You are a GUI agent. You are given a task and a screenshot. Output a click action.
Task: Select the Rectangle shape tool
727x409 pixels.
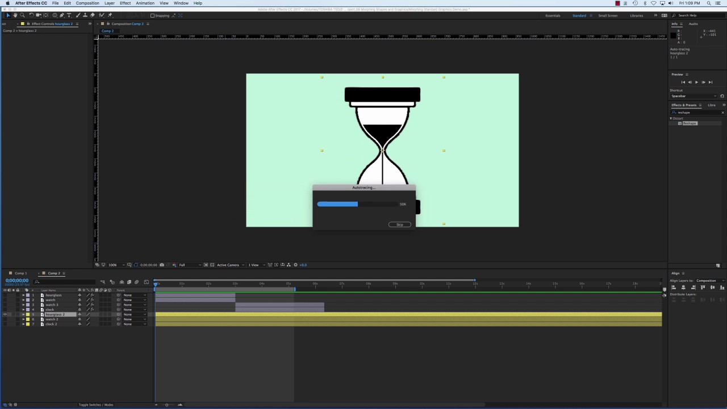point(55,15)
